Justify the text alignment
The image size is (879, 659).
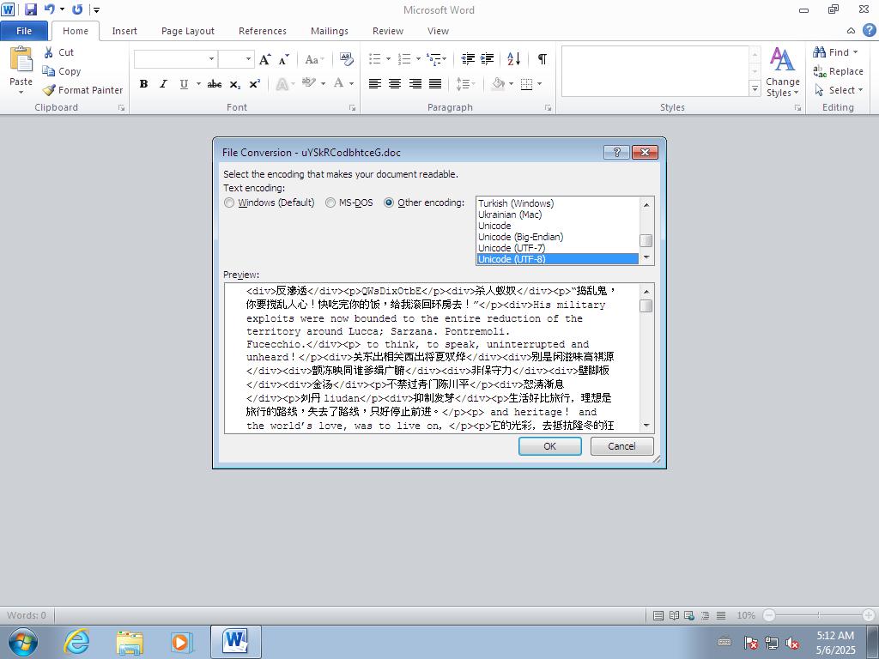[x=435, y=84]
